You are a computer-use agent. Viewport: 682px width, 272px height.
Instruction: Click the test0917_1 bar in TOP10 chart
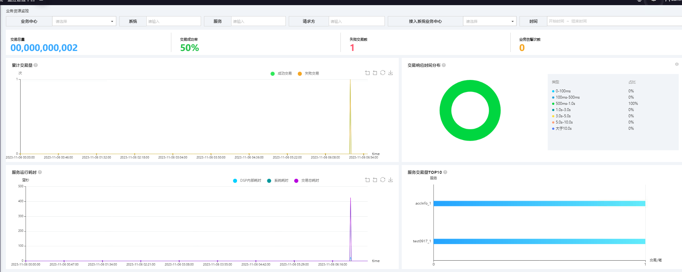click(539, 241)
